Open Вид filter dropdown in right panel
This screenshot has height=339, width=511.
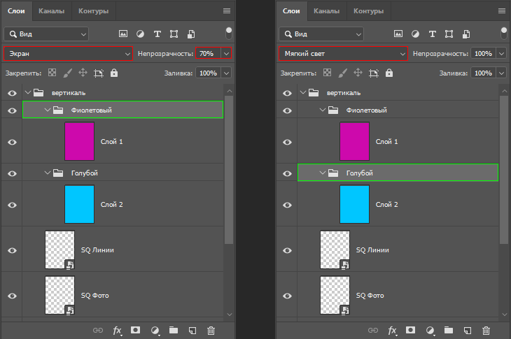click(x=321, y=34)
